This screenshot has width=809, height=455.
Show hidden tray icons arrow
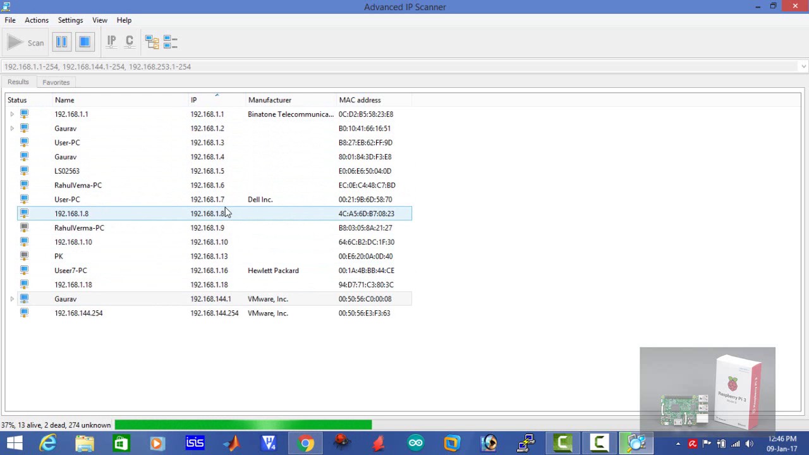click(678, 444)
